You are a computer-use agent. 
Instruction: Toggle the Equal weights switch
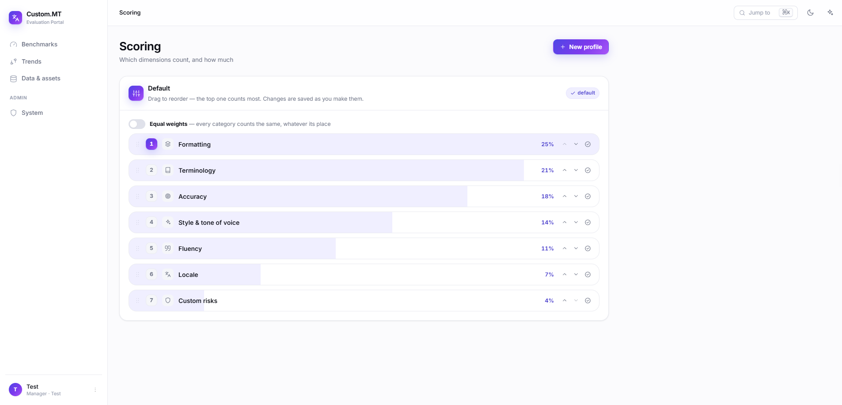point(137,124)
